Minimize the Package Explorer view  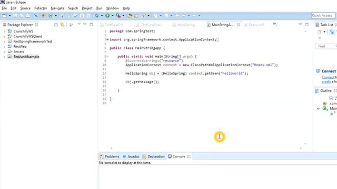(85, 24)
